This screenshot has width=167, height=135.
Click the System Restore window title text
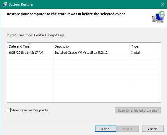pos(21,4)
